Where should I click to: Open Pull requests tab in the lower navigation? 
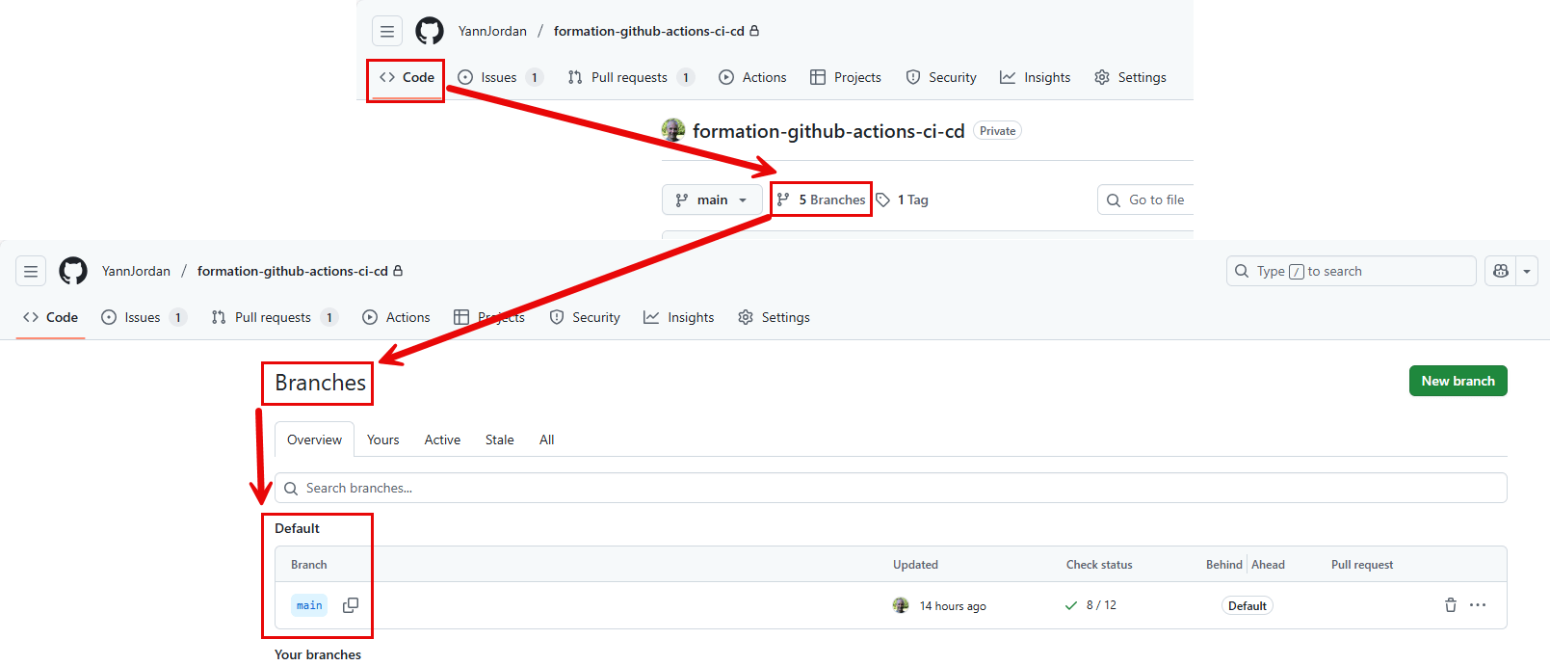point(275,317)
